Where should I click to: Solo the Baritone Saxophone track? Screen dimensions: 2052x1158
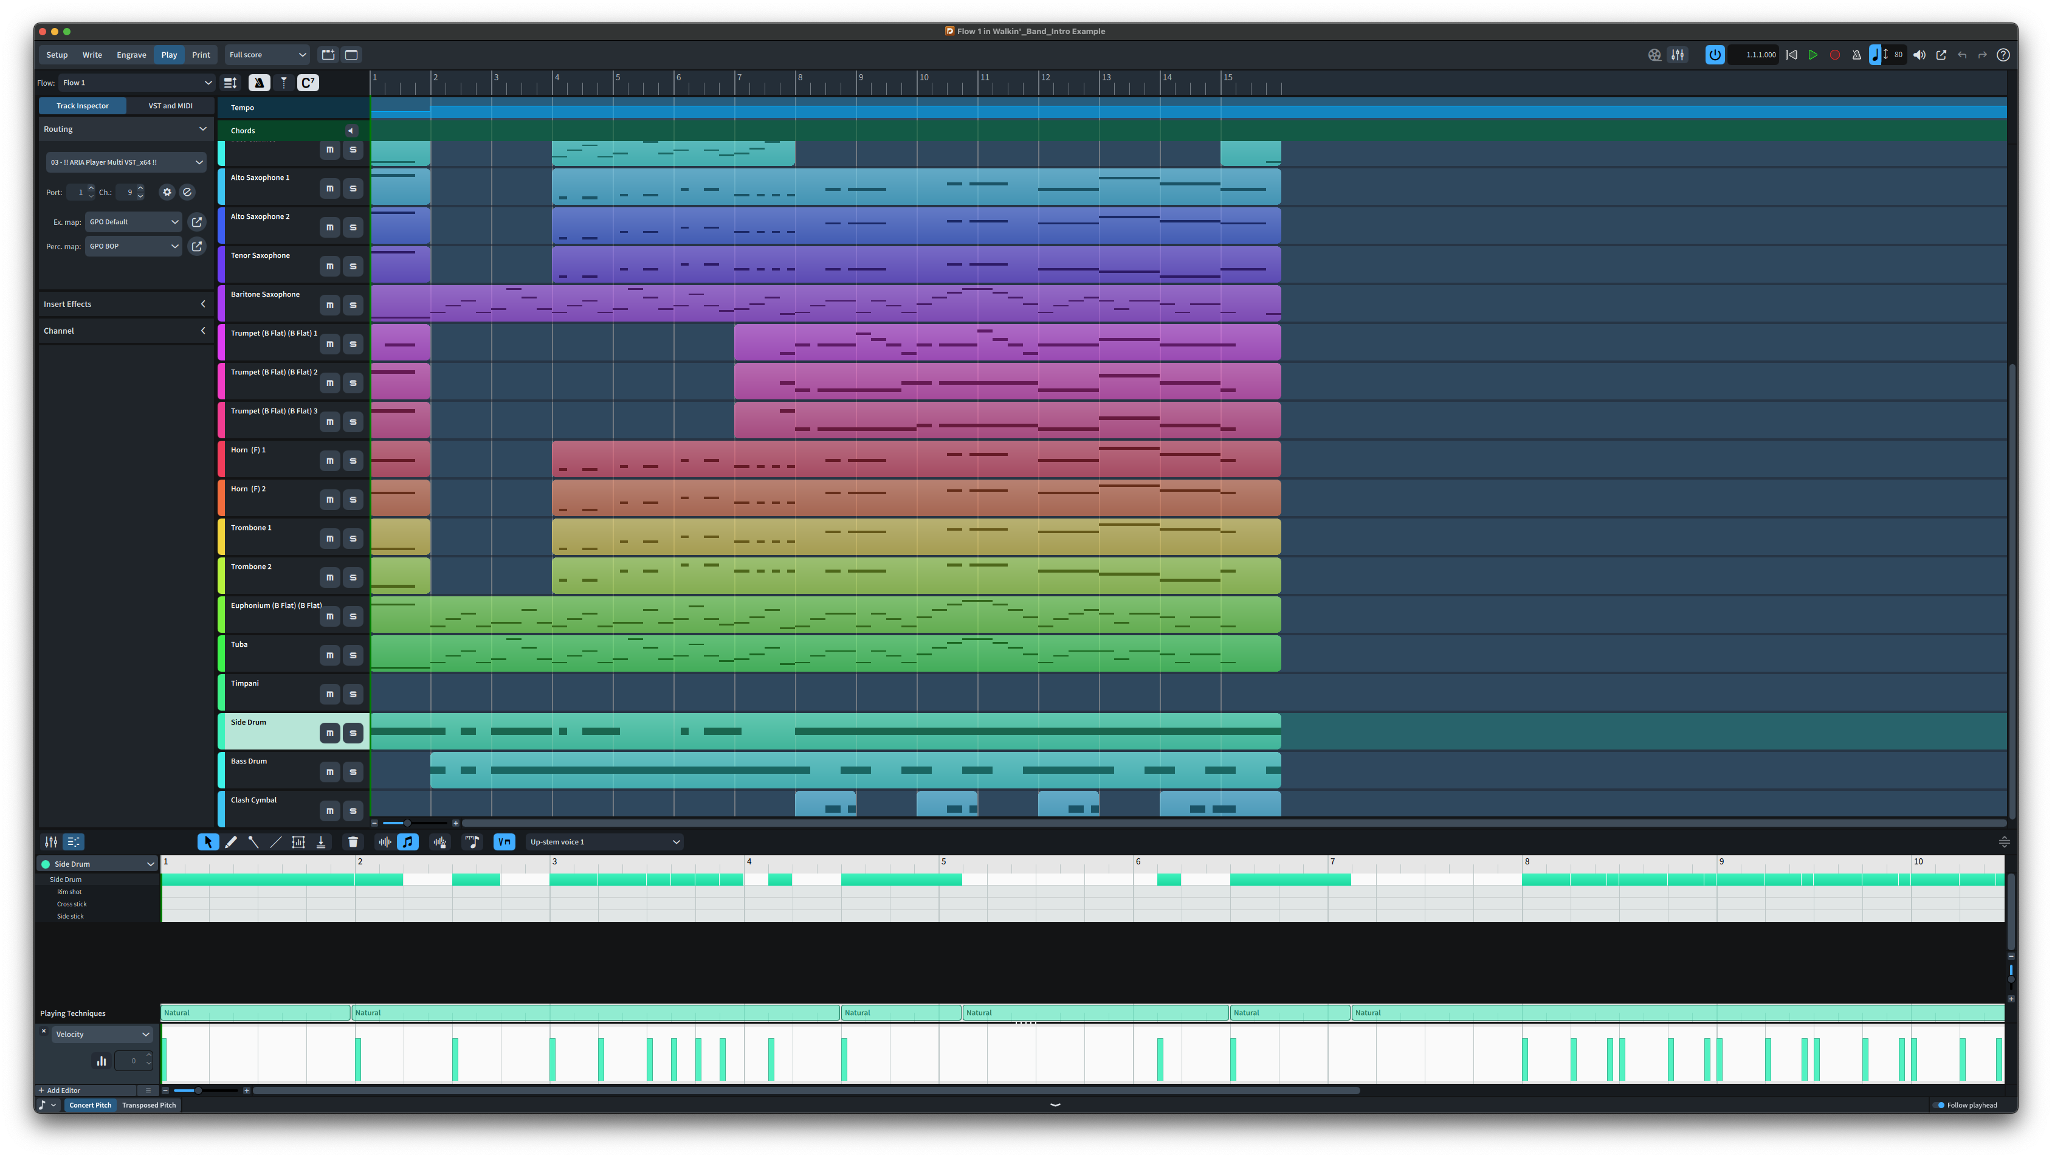click(x=353, y=305)
